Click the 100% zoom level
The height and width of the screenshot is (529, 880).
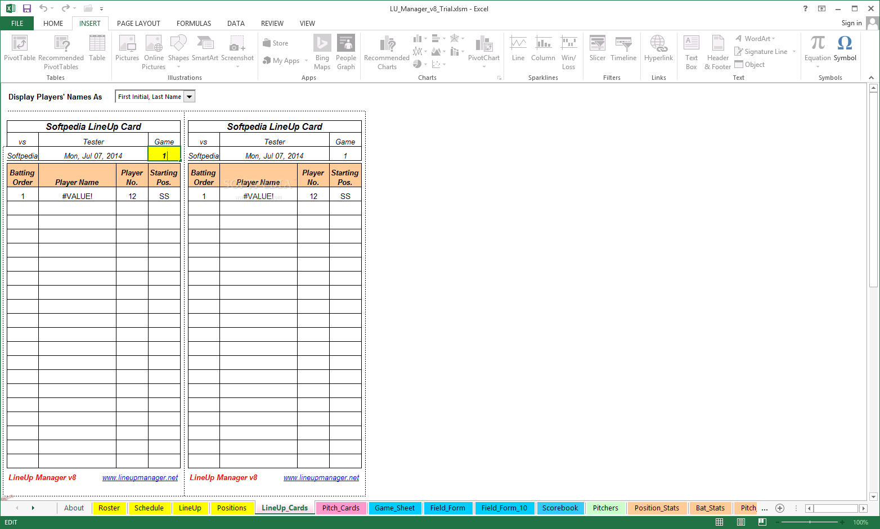[860, 522]
